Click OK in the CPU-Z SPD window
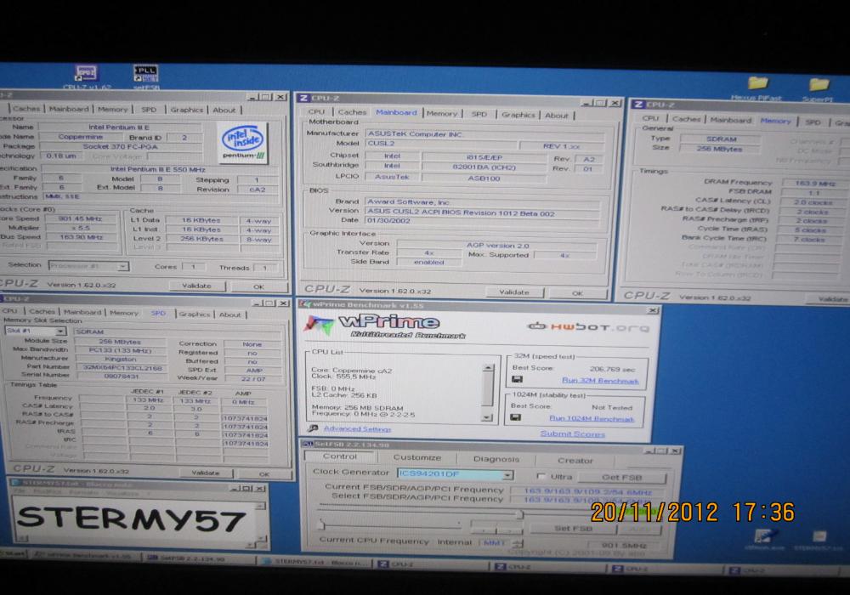The height and width of the screenshot is (595, 850). coord(263,473)
